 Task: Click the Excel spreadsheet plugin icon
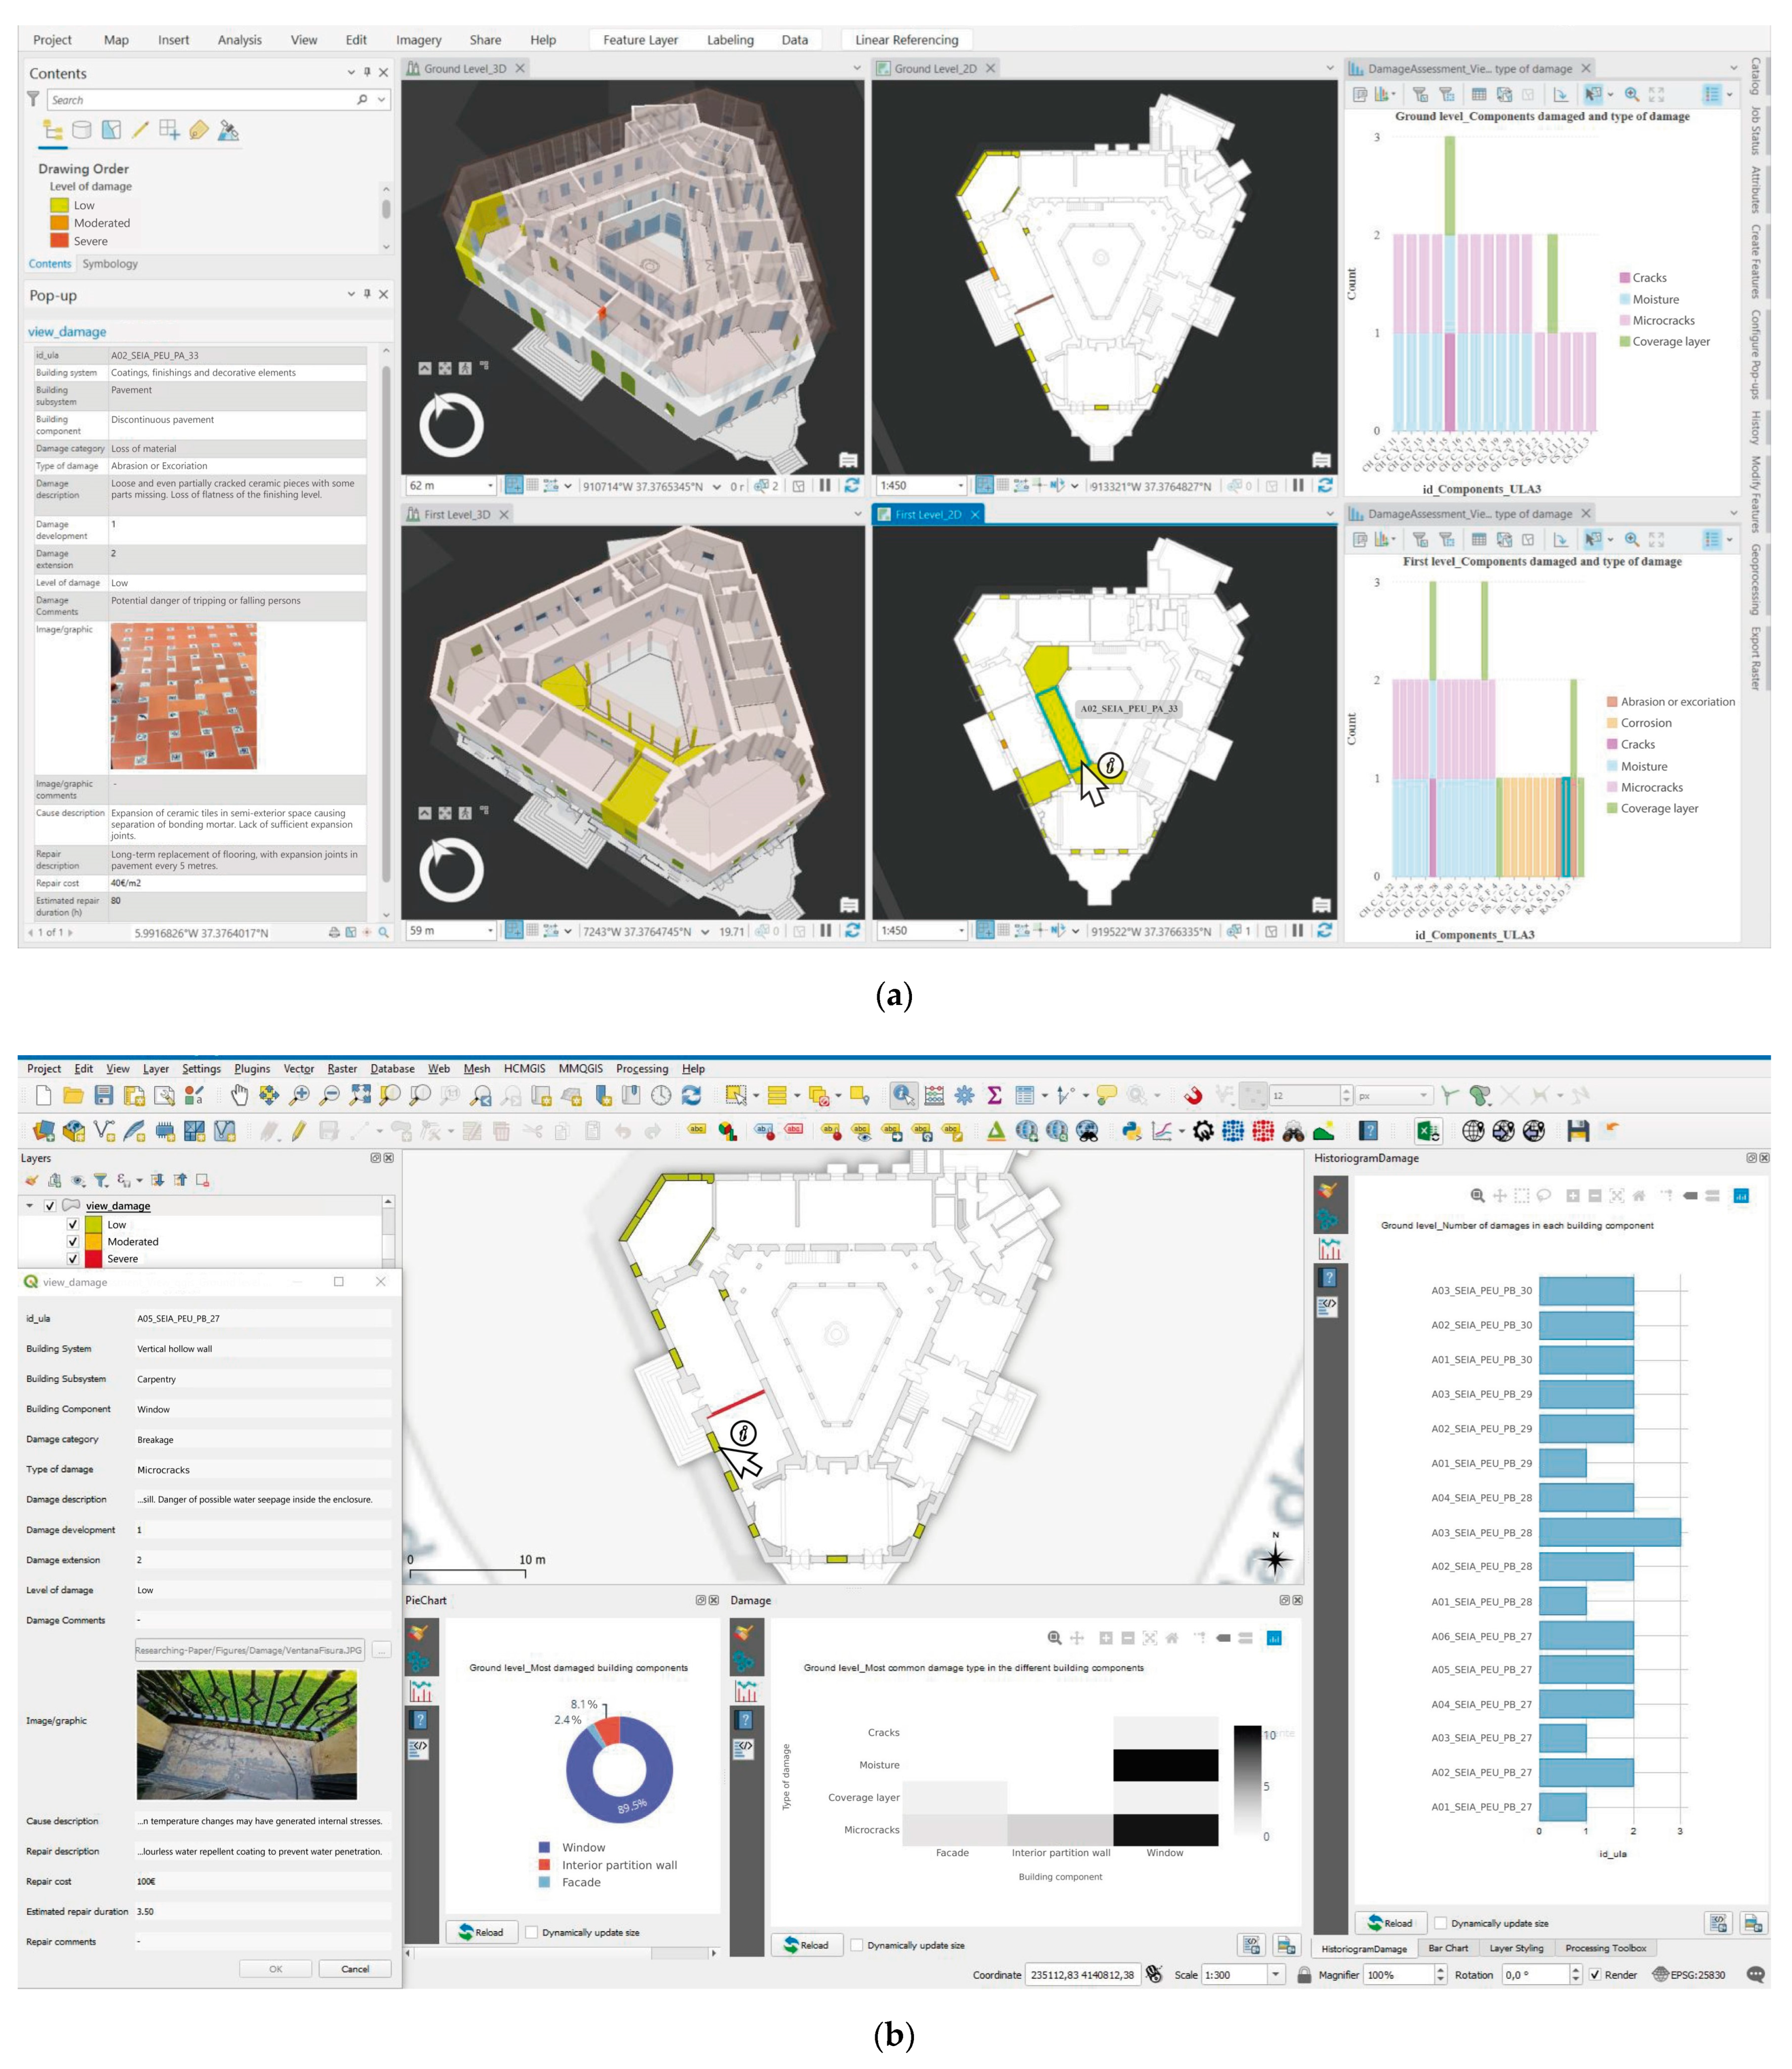click(x=1427, y=1131)
